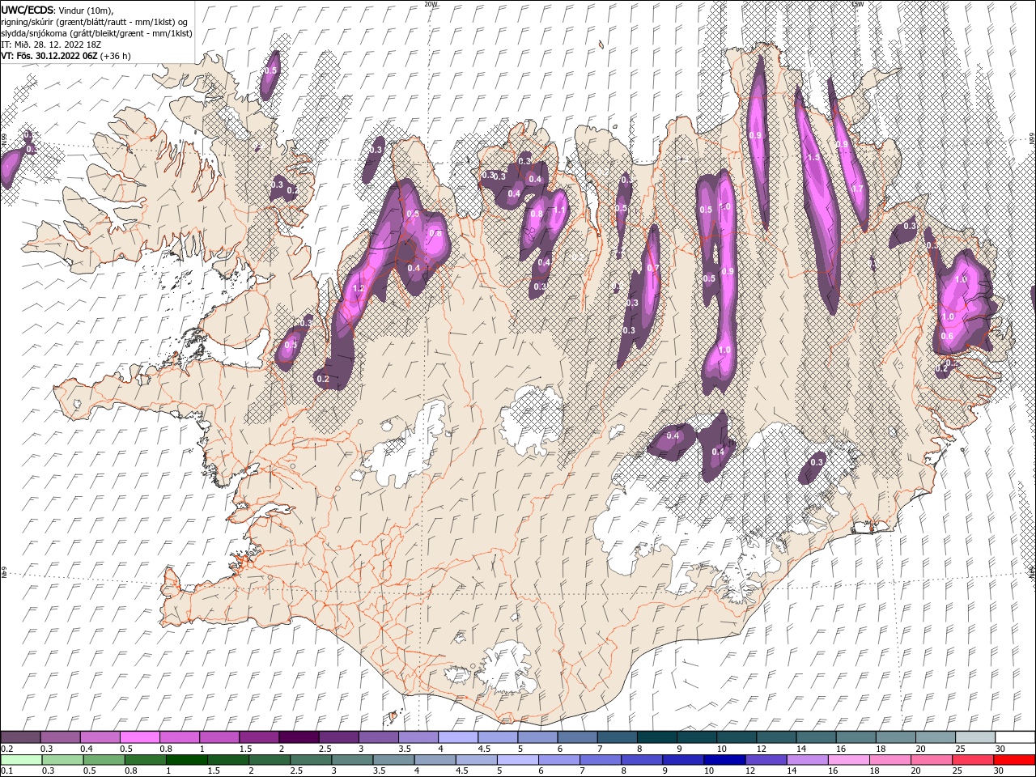Viewport: 1036px width, 777px height.
Task: Select the 0.3 mauve swatch in upper legend row
Action: (60, 737)
